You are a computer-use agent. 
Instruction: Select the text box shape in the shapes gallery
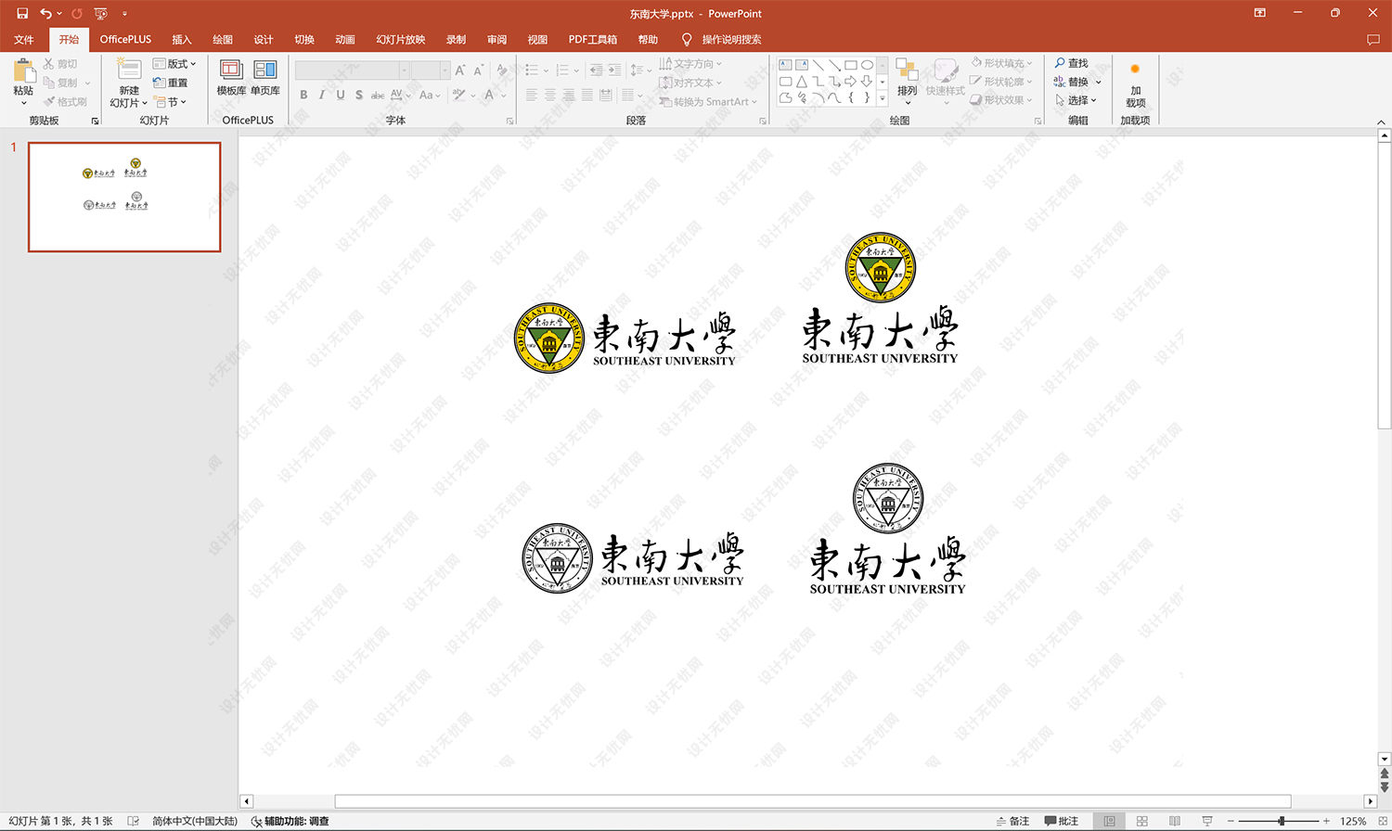785,65
